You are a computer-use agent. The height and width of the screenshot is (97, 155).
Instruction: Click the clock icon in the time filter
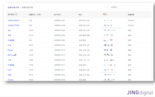[107, 7]
